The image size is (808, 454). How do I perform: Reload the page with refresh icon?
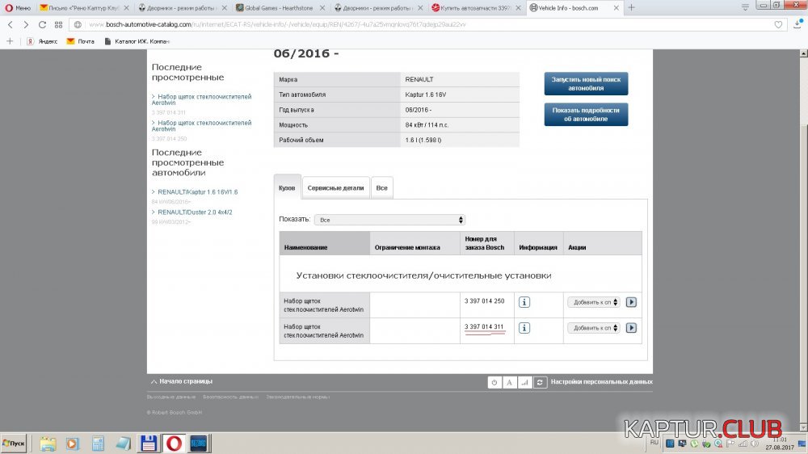(x=42, y=24)
